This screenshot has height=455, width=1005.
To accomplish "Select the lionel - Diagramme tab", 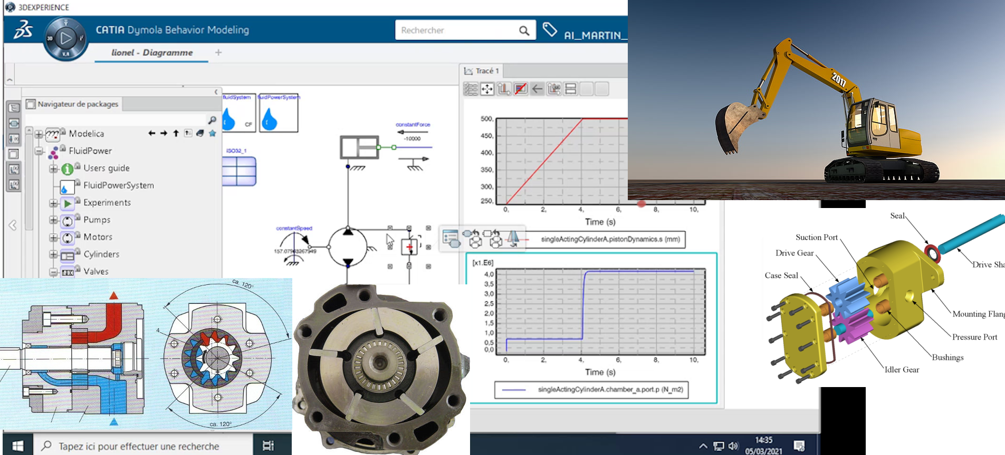I will pyautogui.click(x=152, y=53).
